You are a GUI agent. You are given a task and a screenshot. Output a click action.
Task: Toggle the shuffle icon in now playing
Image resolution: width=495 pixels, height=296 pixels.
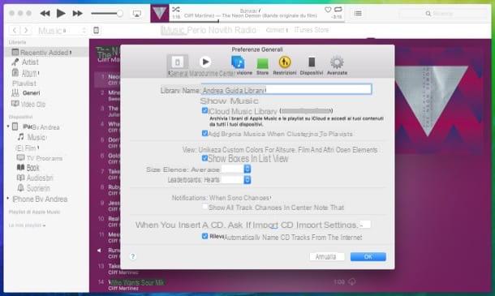(176, 9)
